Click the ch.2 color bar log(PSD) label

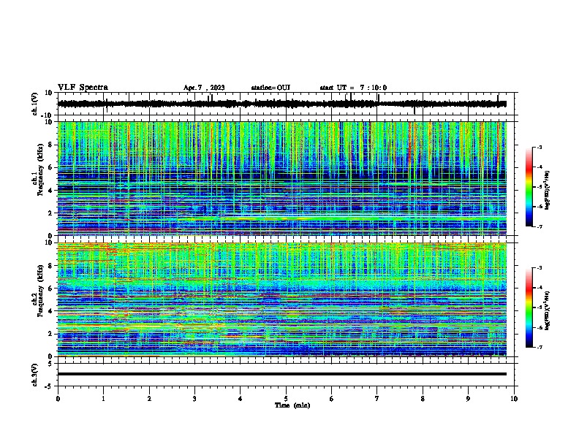(x=548, y=311)
